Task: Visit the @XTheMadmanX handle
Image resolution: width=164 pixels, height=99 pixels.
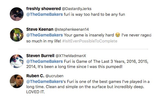Action: [71, 56]
